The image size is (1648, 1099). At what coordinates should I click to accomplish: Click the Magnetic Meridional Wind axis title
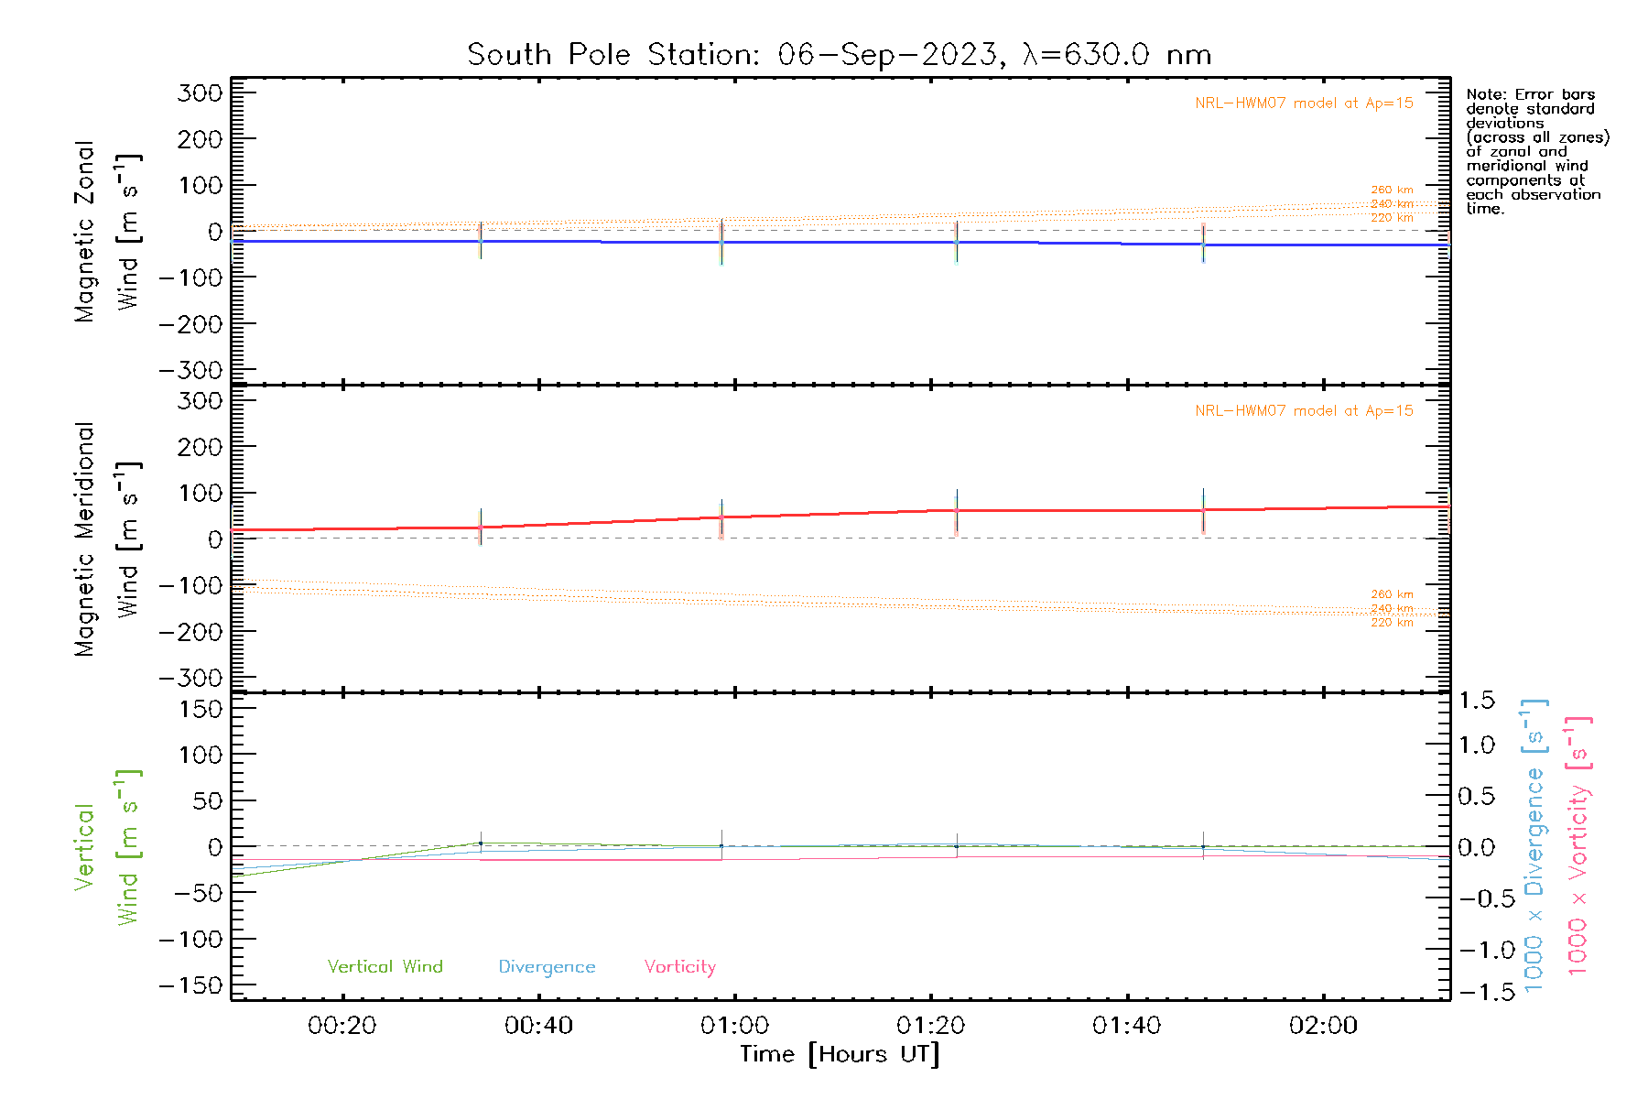point(105,539)
